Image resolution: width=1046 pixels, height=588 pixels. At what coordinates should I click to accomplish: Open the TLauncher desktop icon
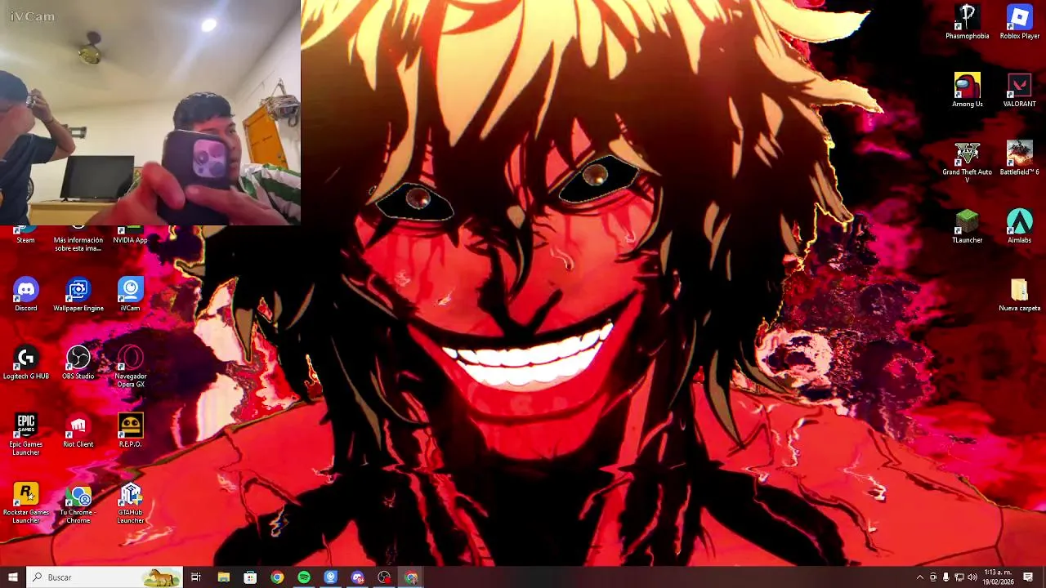[x=968, y=226]
